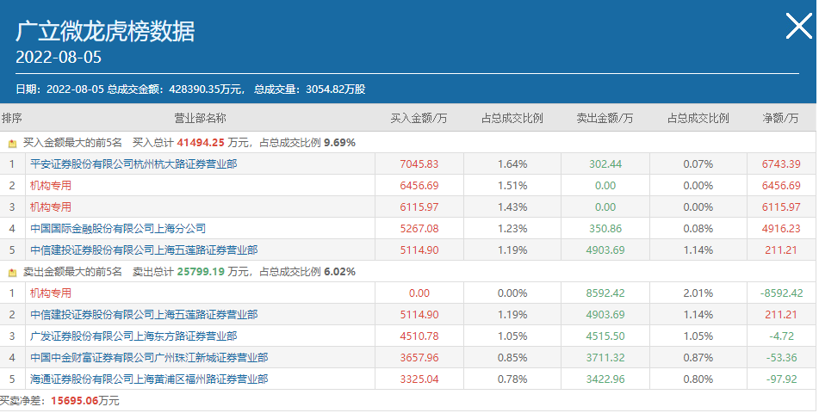Screen dimensions: 819x413
Task: Click the 净额/万 column header
Action: 781,118
